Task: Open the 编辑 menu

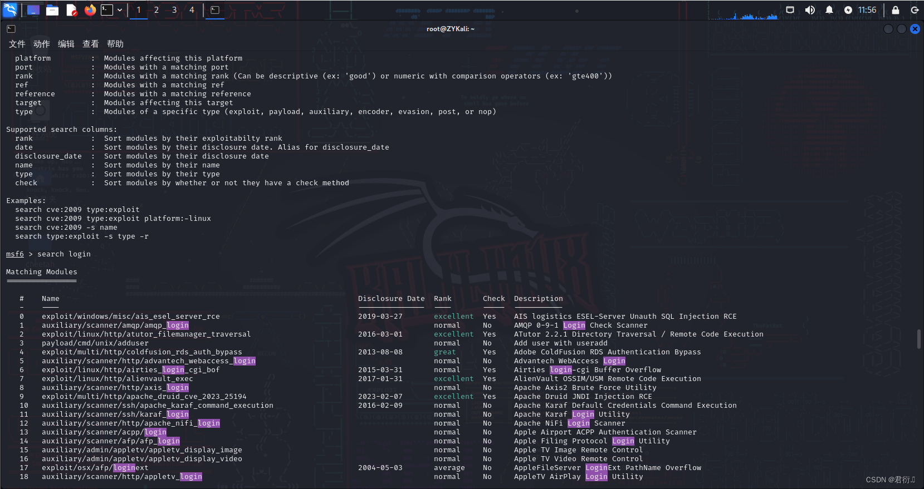Action: [x=66, y=44]
